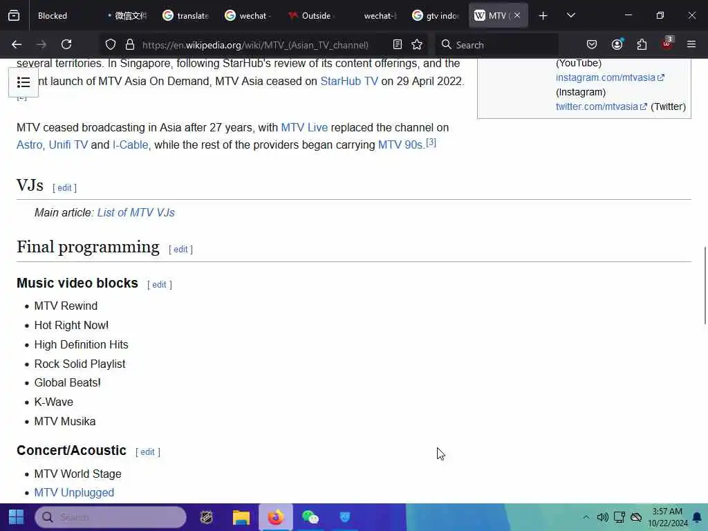This screenshot has height=531, width=708.
Task: Focus the browser Search box
Action: coord(496,45)
